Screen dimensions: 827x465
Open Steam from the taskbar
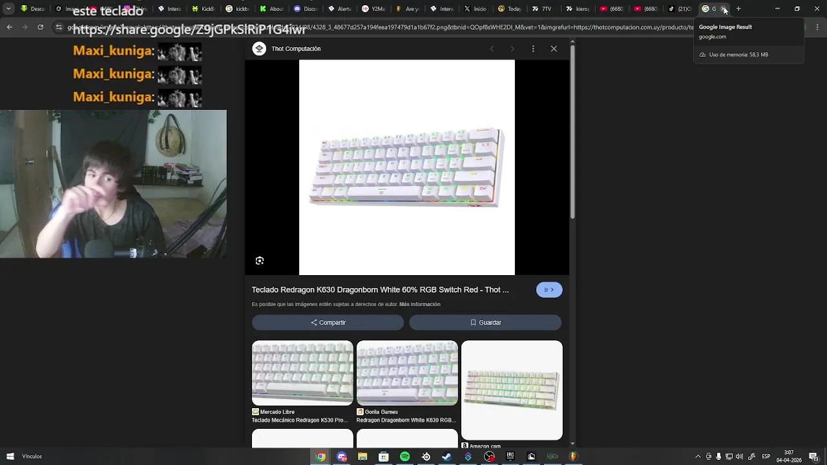[446, 457]
